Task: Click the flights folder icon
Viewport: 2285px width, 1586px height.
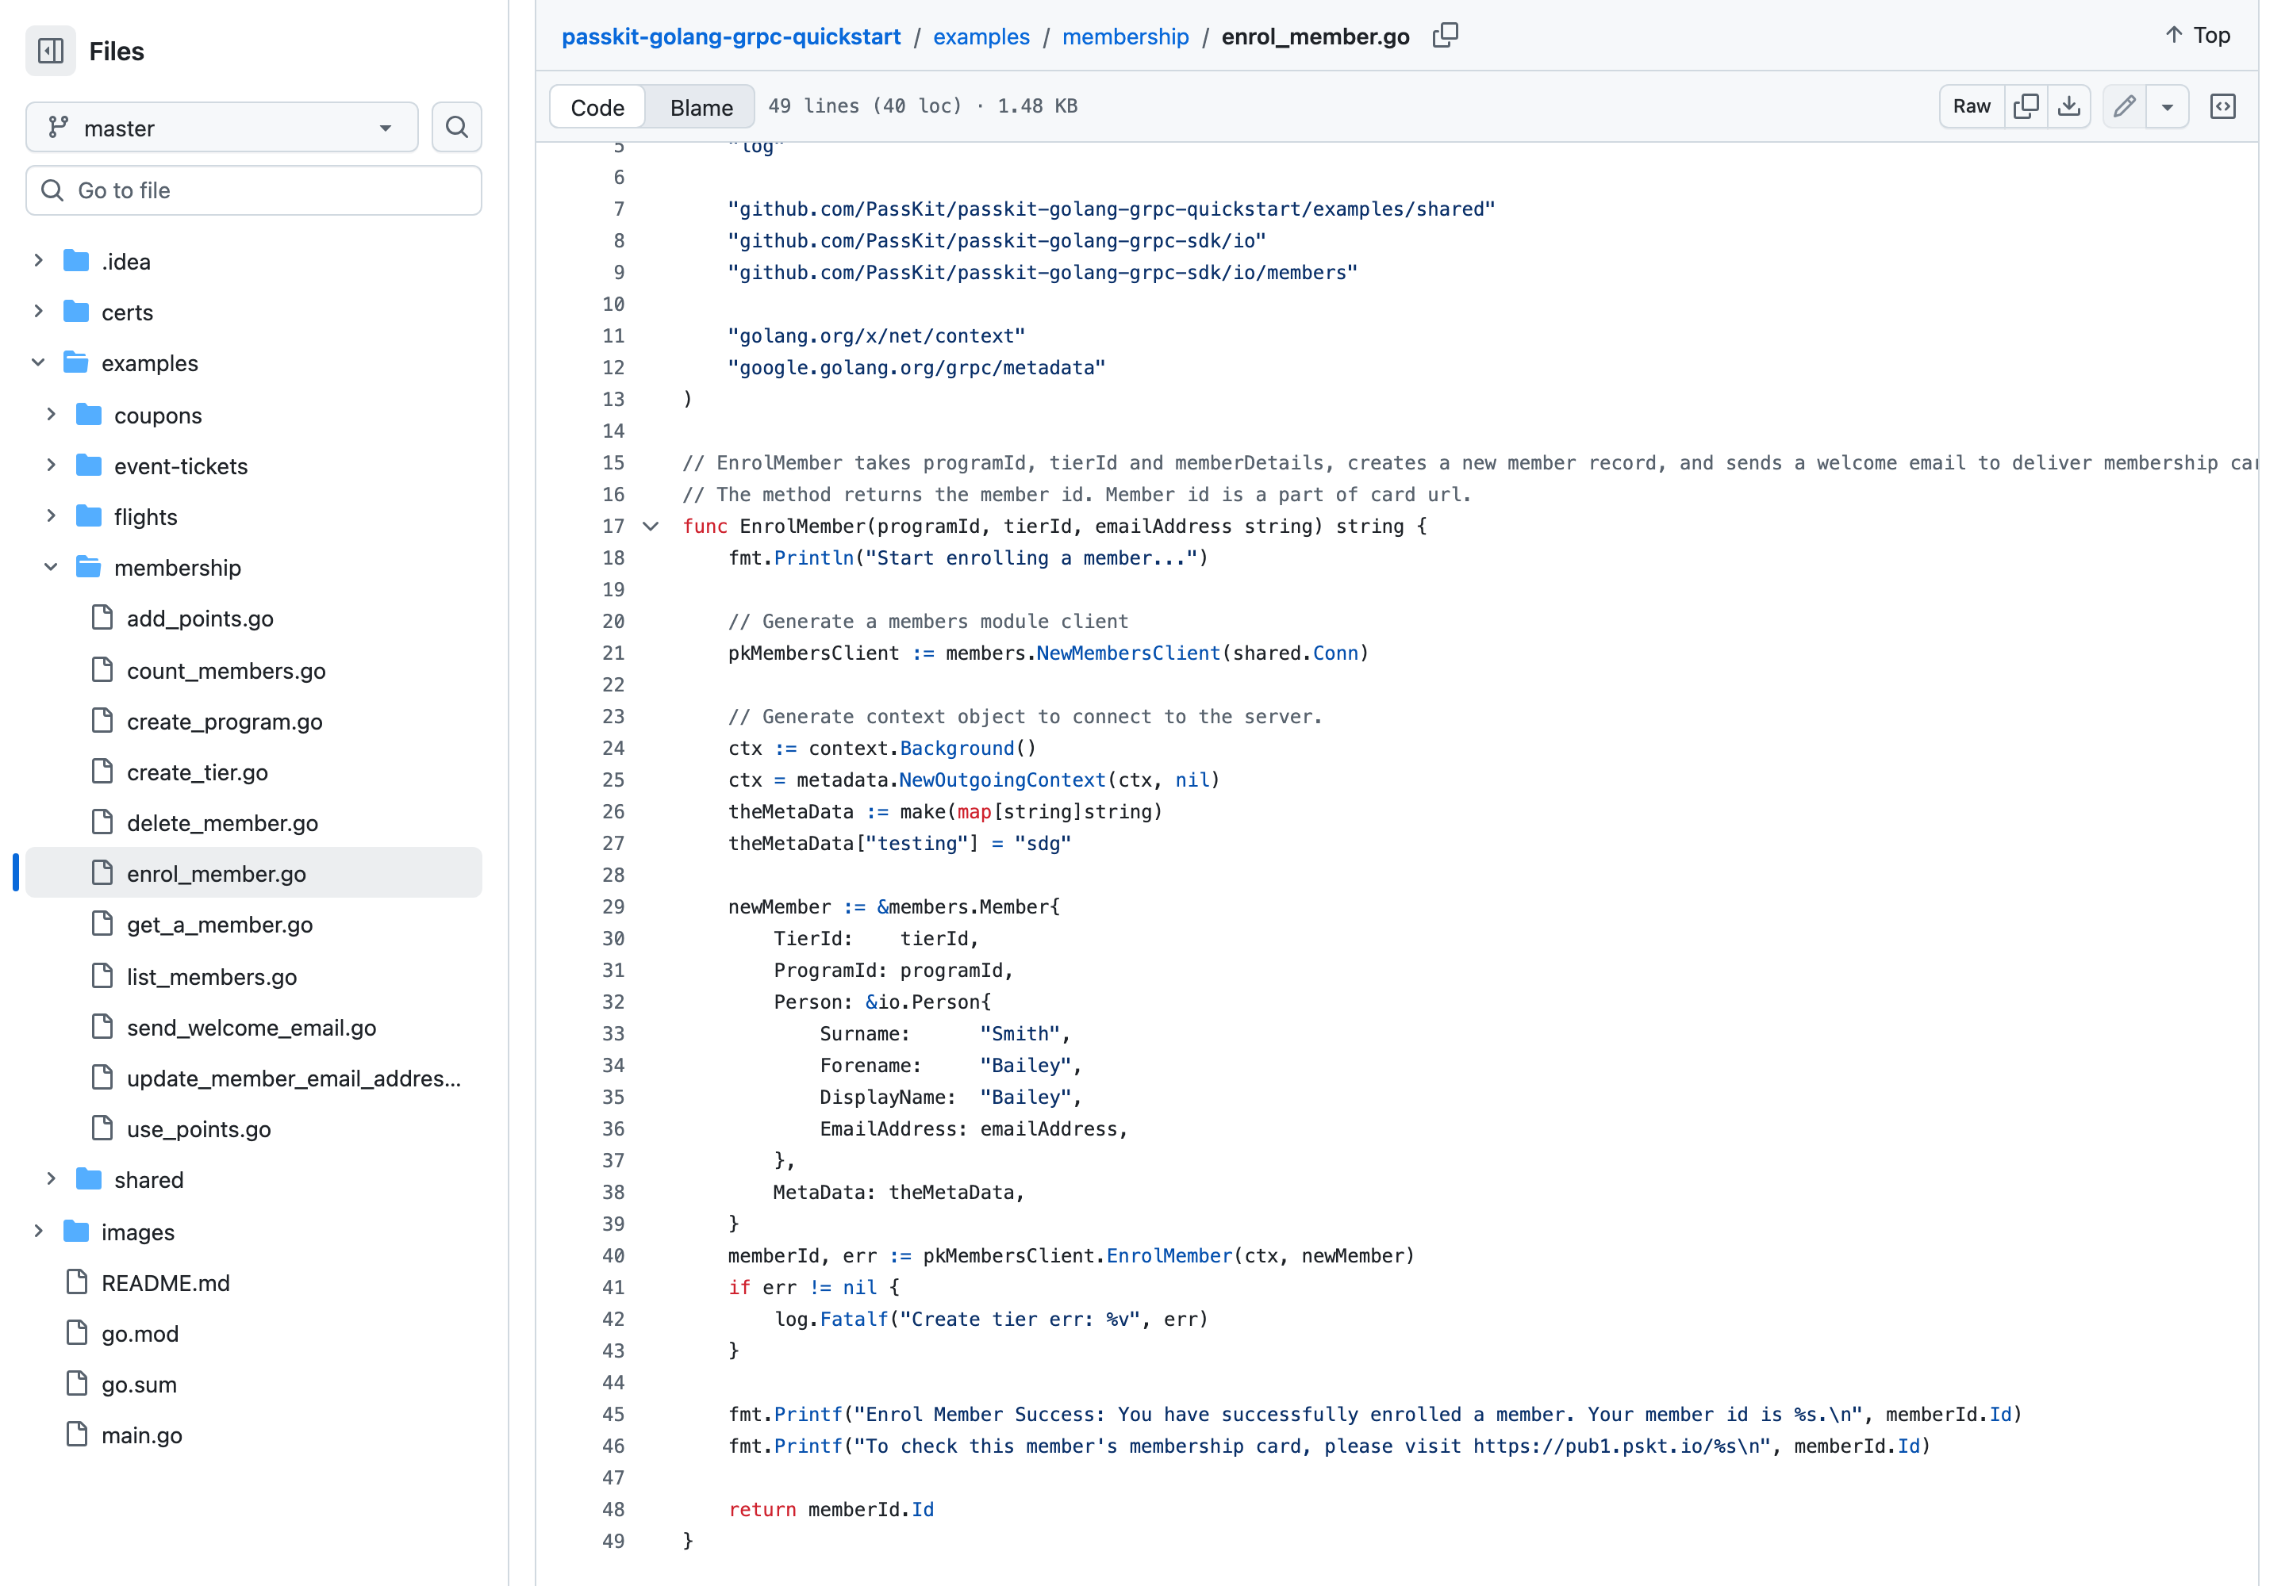Action: 90,515
